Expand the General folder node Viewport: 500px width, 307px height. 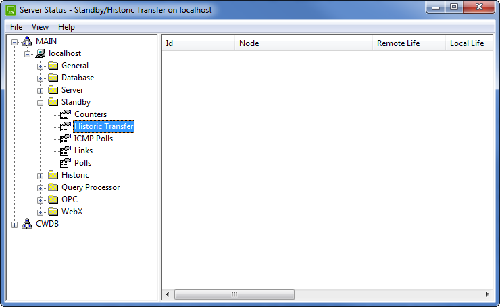pyautogui.click(x=41, y=66)
